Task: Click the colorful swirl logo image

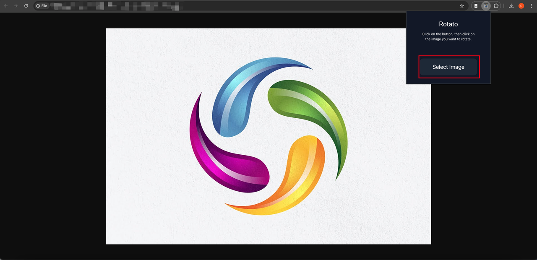Action: (268, 136)
